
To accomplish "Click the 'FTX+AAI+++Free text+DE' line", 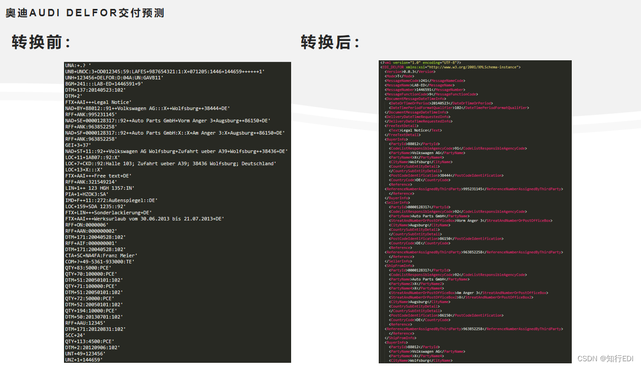I will 99,176.
